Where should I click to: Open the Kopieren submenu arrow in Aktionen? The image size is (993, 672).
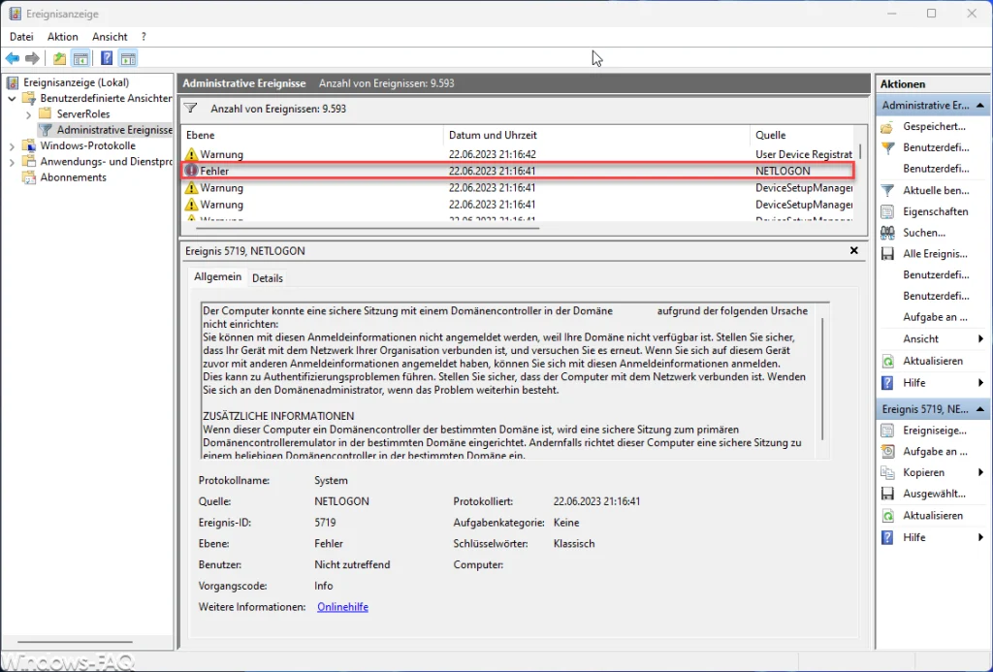(980, 472)
